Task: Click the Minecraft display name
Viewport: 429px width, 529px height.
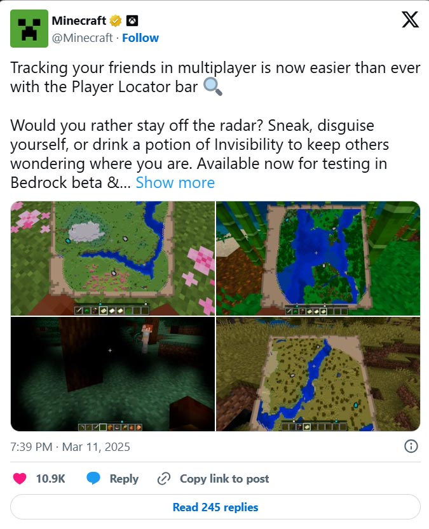Action: click(x=79, y=20)
